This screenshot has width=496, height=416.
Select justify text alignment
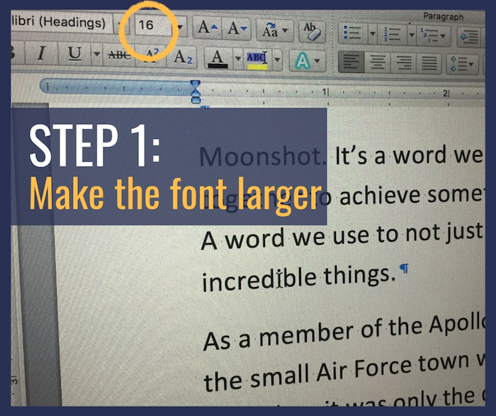point(429,64)
